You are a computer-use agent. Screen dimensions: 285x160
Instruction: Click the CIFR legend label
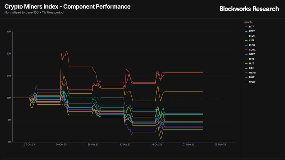pyautogui.click(x=252, y=41)
